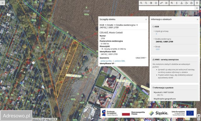Click the Numer value '2709'
This screenshot has width=201, height=121.
tap(103, 38)
